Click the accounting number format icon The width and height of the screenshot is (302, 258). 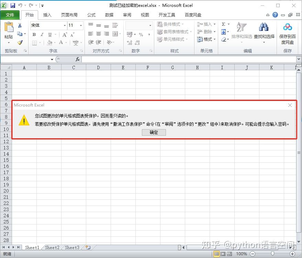pyautogui.click(x=130, y=35)
